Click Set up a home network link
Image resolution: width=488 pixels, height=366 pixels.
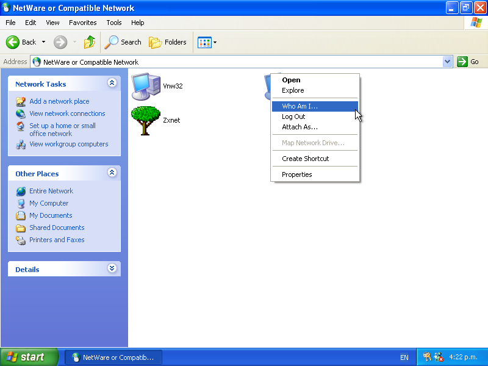tap(63, 129)
